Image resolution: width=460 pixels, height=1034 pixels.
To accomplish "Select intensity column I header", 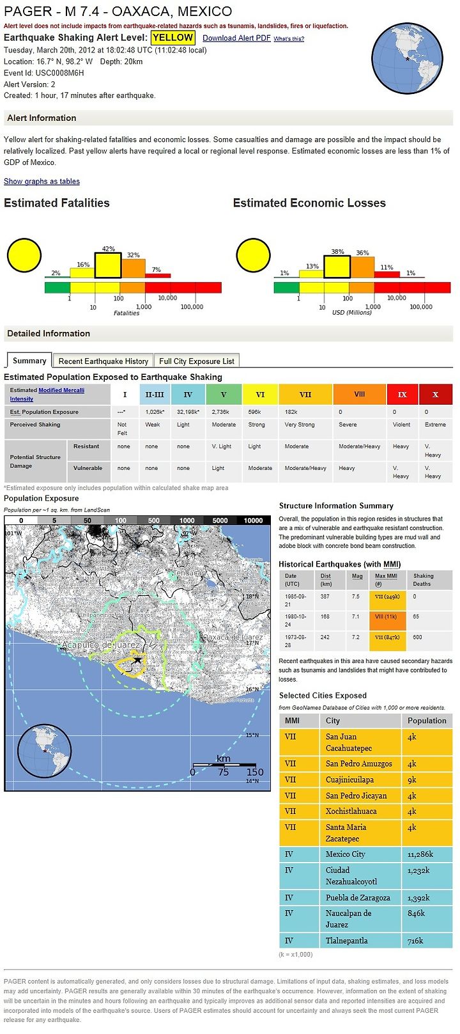I will [125, 395].
